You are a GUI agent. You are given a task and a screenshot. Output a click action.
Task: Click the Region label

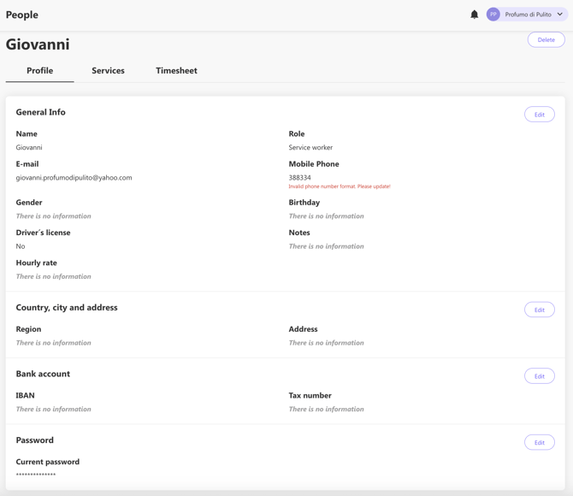tap(28, 329)
